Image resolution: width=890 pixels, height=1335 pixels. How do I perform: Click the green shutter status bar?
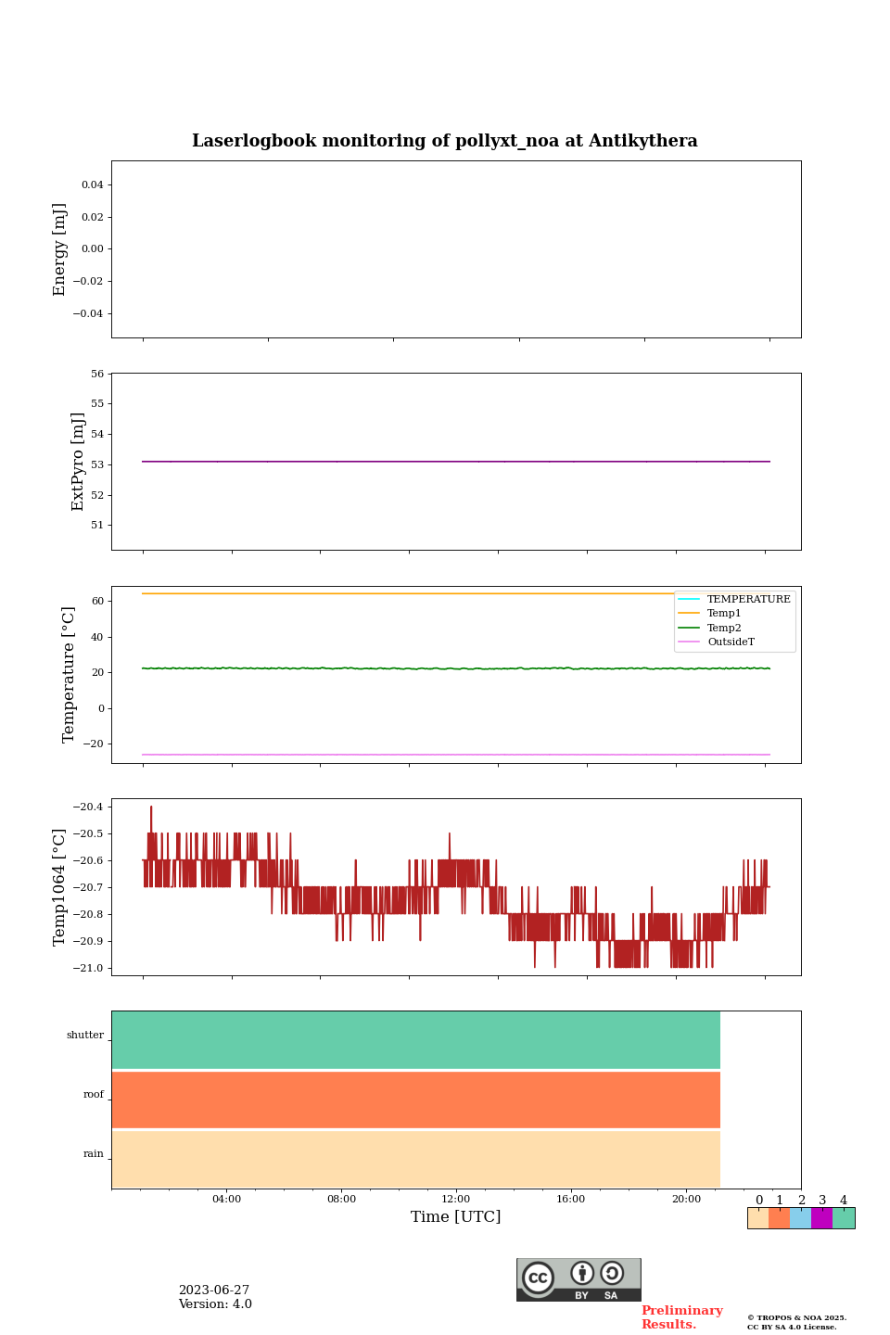tap(416, 1040)
